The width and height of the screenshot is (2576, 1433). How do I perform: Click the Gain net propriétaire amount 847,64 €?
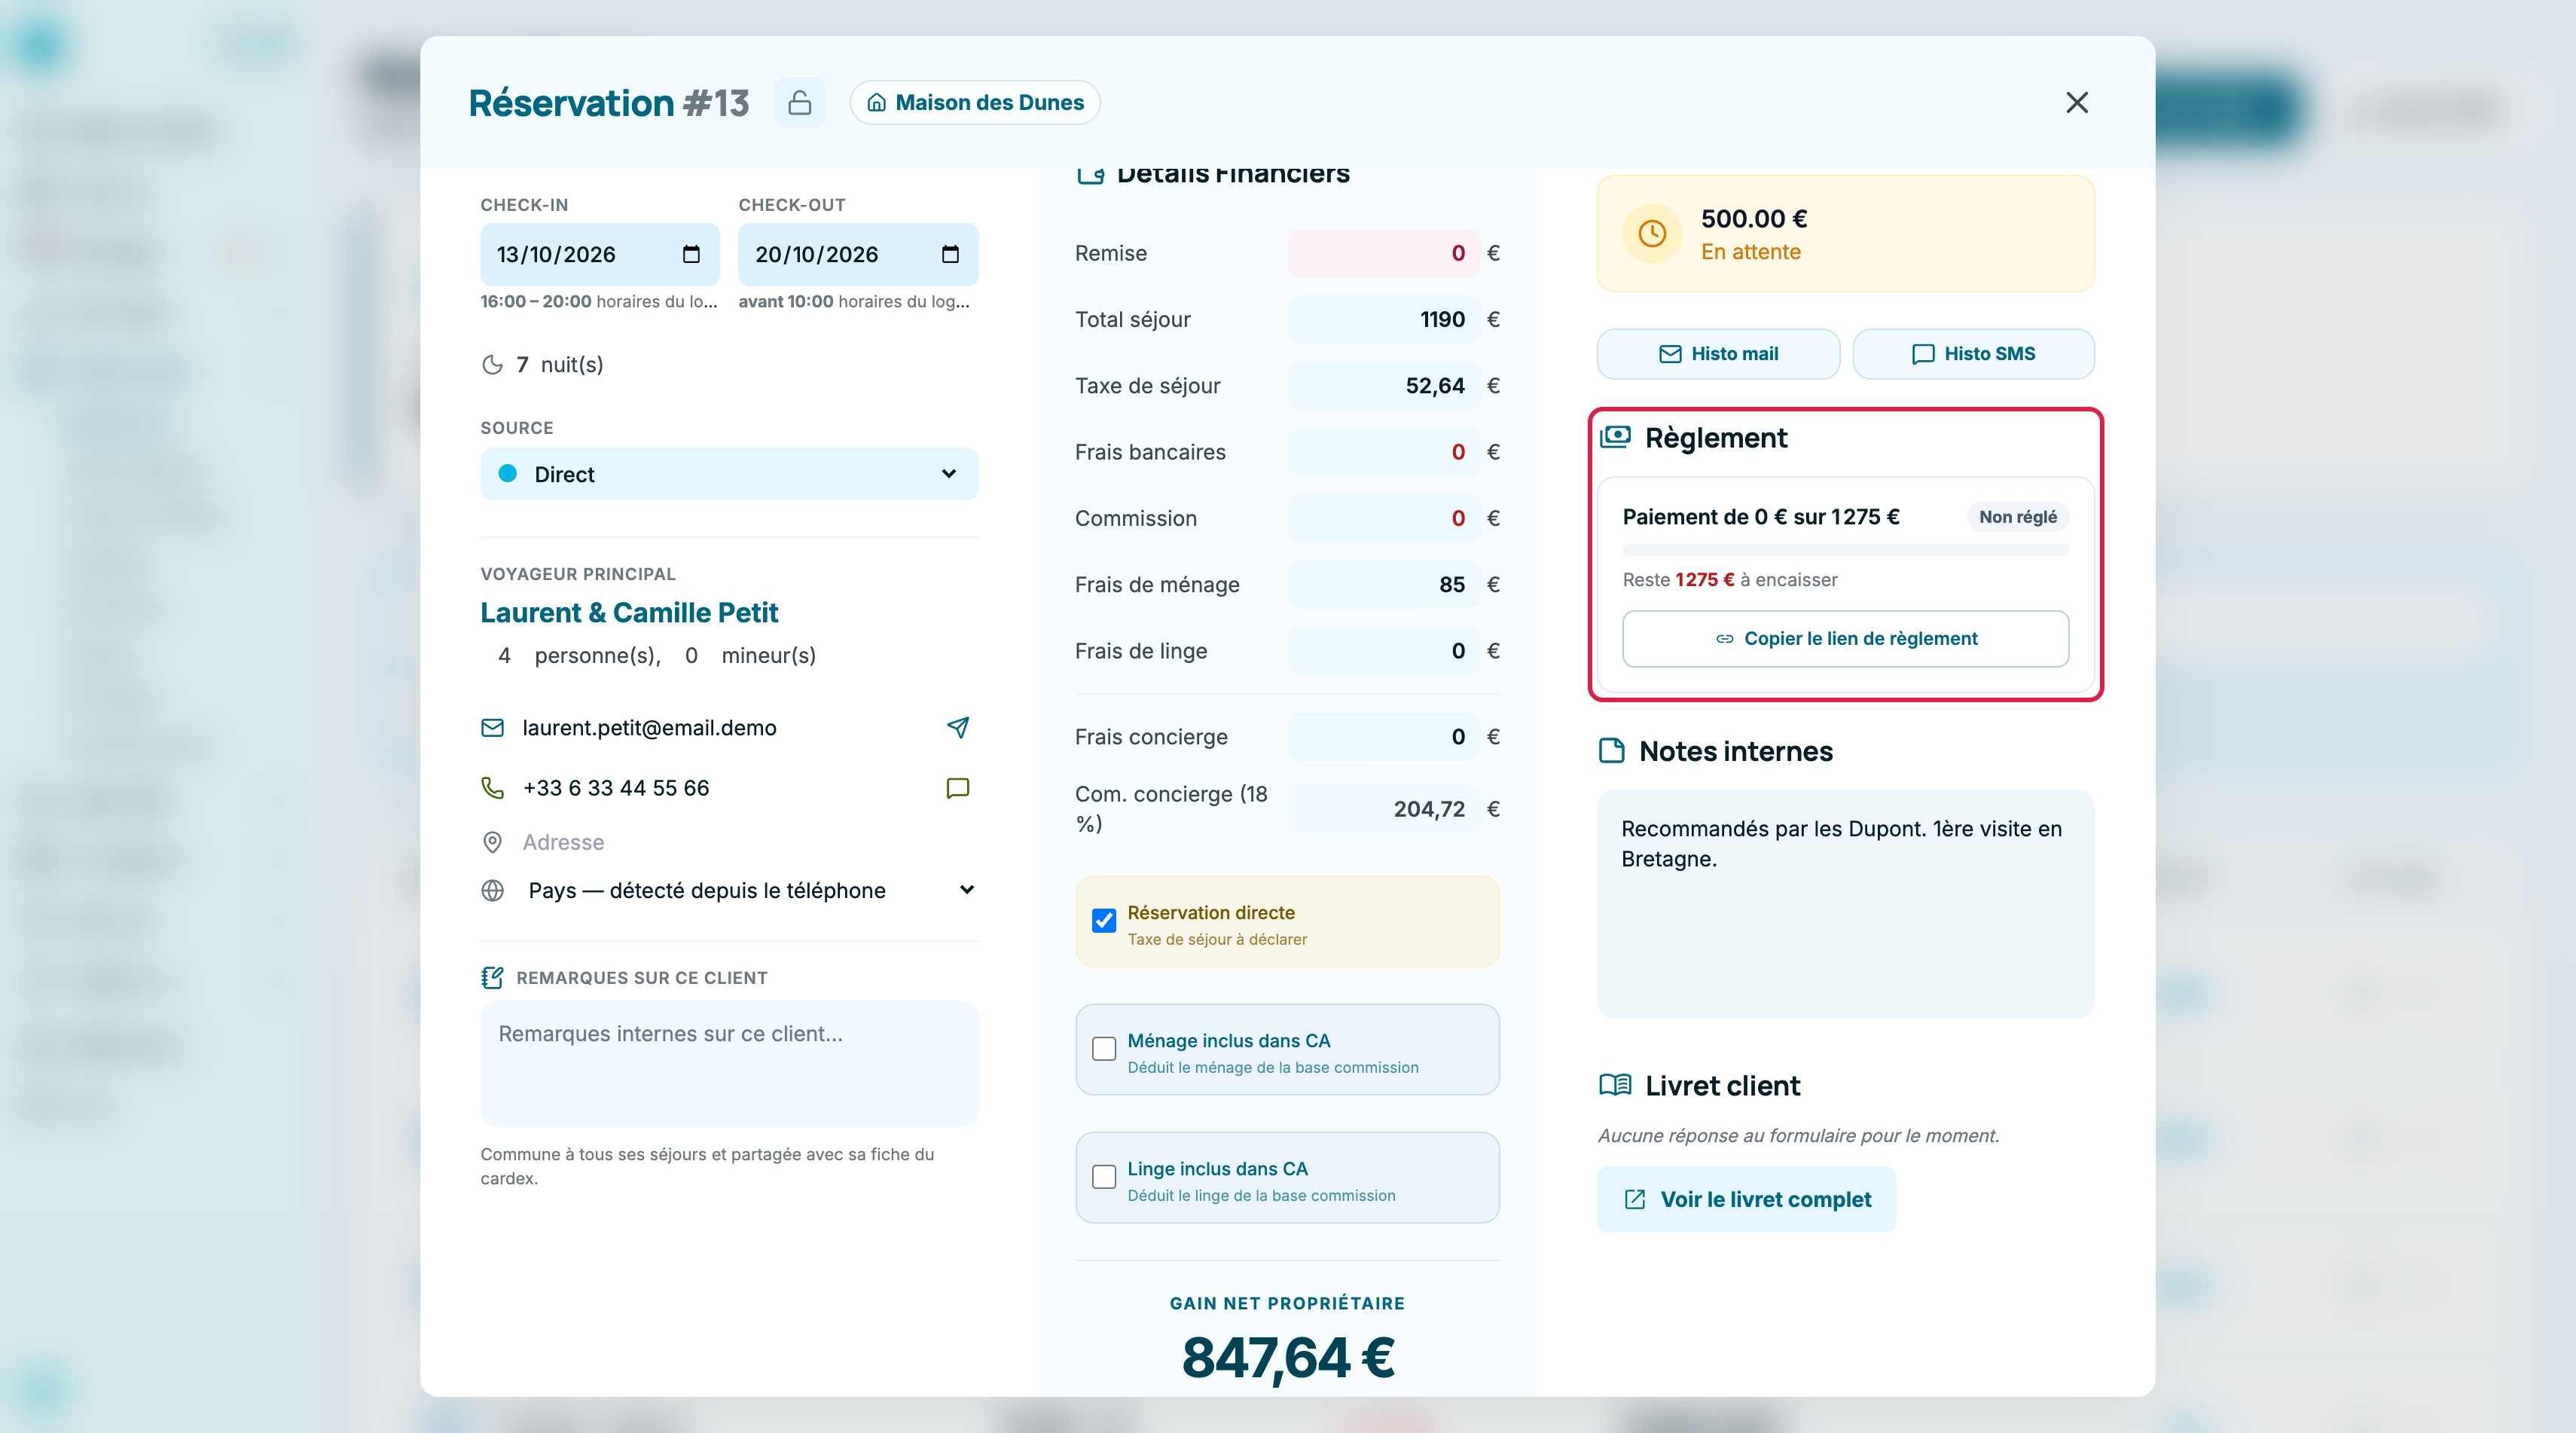pos(1288,1358)
